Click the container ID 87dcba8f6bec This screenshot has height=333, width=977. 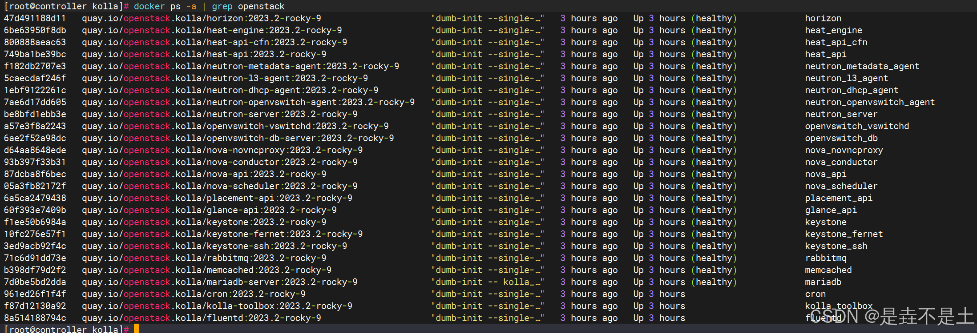(x=35, y=174)
